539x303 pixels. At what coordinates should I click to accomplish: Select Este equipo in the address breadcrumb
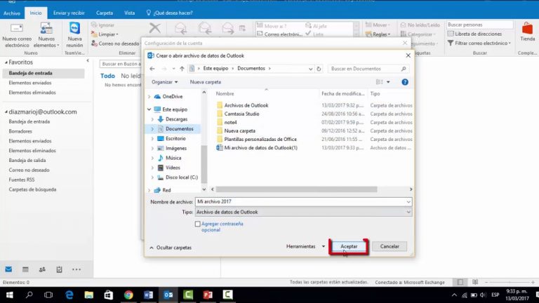(215, 68)
